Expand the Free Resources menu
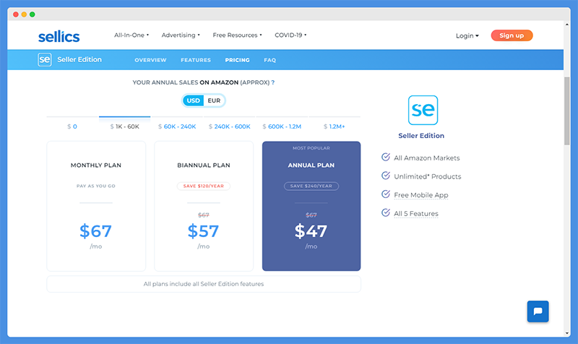This screenshot has width=578, height=344. tap(237, 35)
